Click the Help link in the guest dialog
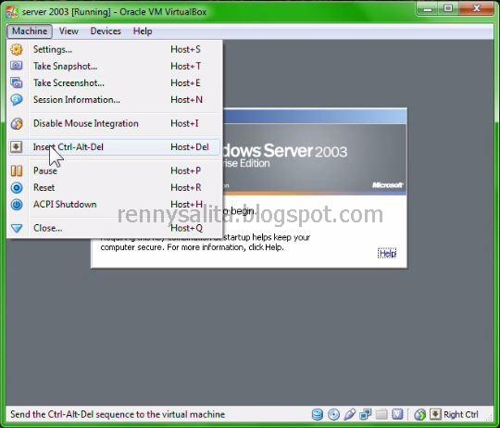Screen dimensions: 500x428 tap(387, 254)
